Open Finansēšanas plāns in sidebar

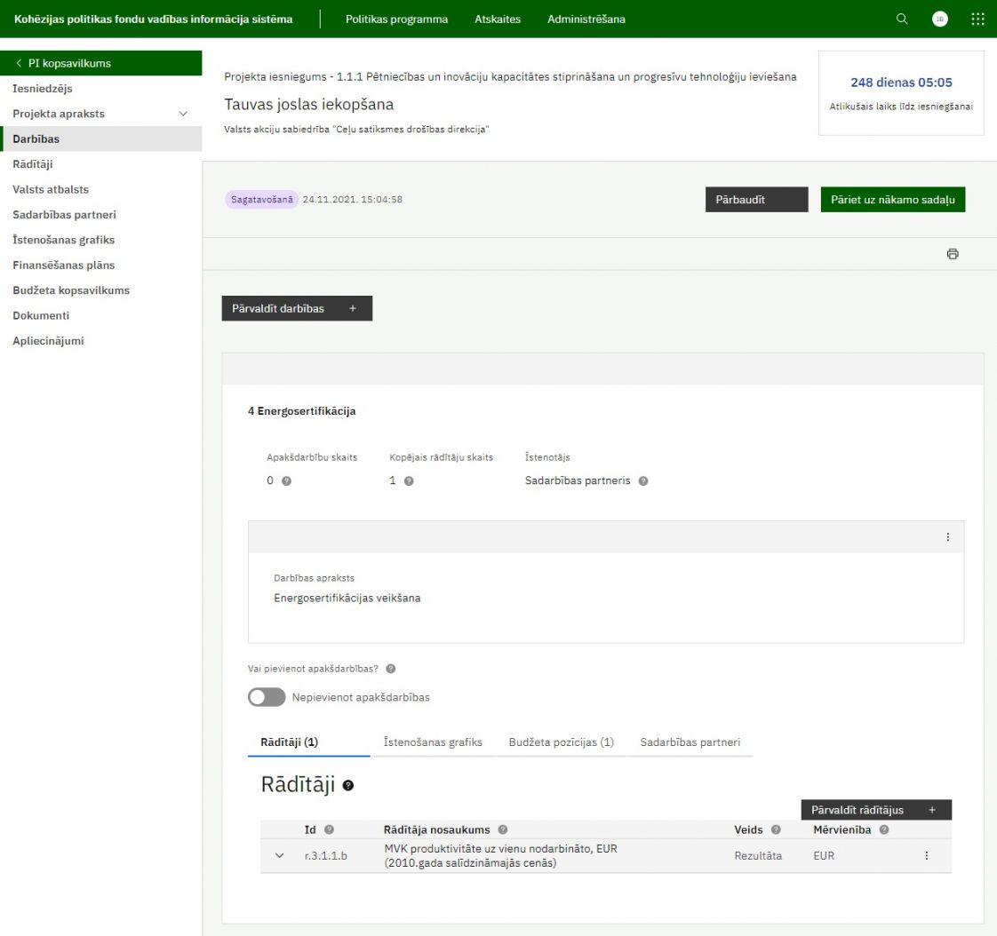pos(63,265)
